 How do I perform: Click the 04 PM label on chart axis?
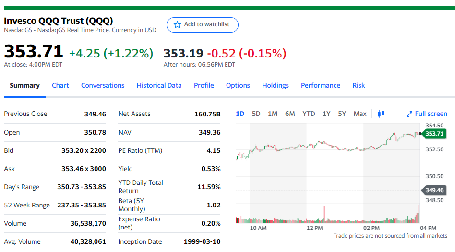tap(428, 228)
